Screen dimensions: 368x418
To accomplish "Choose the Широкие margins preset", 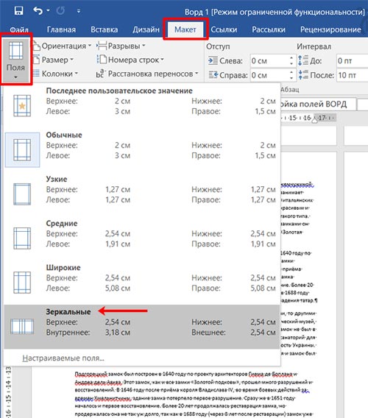I will (142, 283).
